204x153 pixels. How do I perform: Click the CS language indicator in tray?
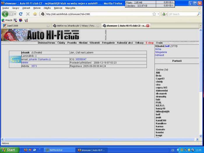pyautogui.click(x=173, y=150)
